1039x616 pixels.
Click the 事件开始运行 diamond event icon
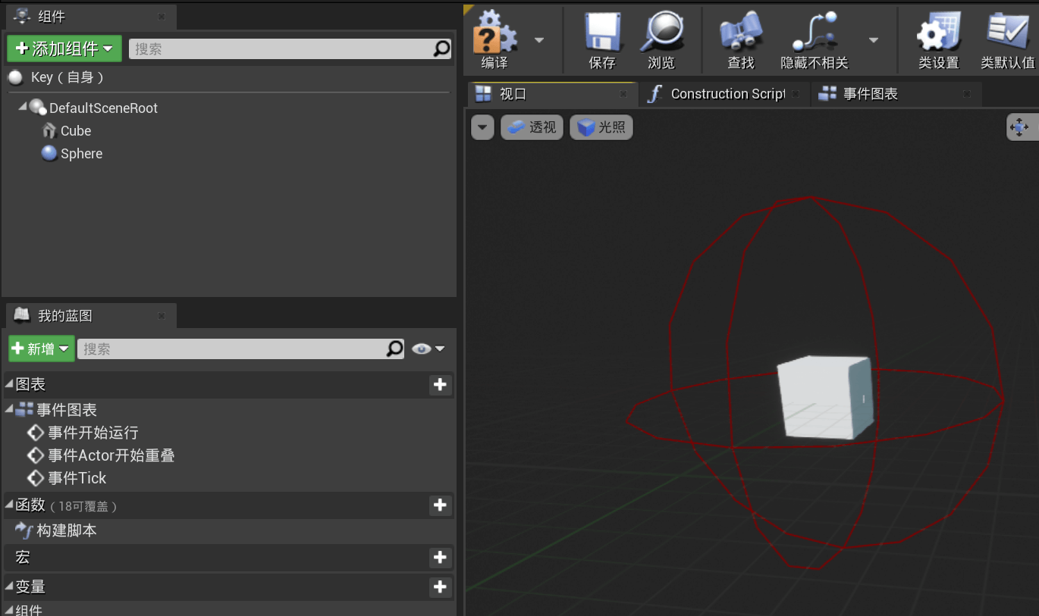click(36, 433)
